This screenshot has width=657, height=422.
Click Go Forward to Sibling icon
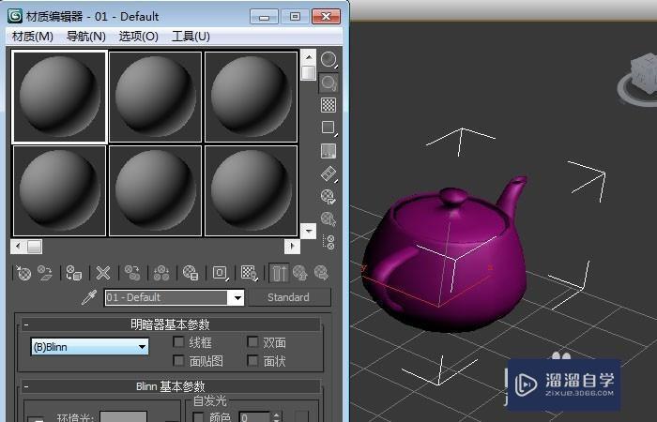[x=321, y=273]
